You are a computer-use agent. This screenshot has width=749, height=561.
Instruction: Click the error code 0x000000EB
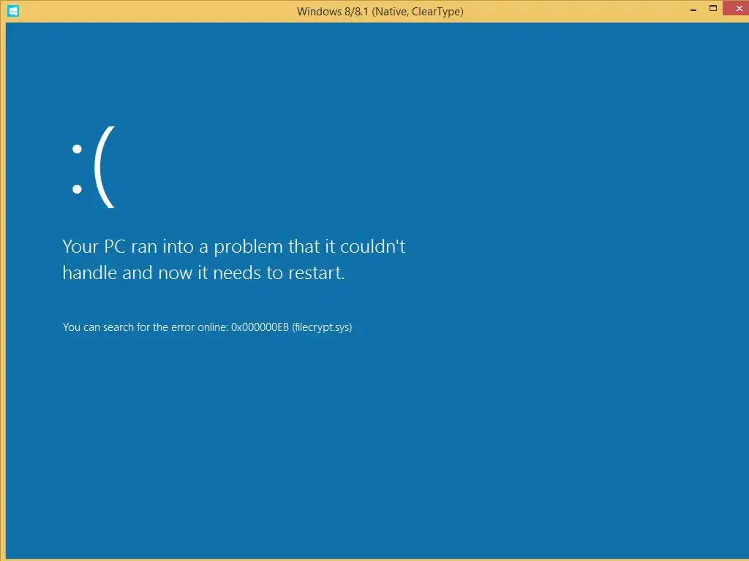click(x=260, y=327)
